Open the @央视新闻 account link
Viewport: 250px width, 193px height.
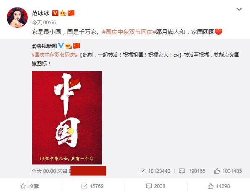tap(44, 46)
